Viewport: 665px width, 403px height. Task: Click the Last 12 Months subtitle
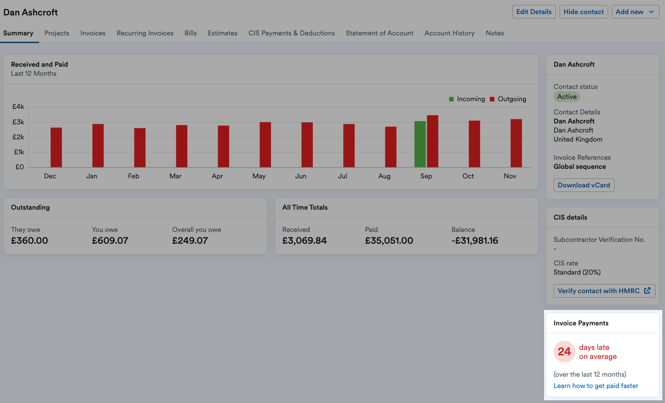tap(34, 74)
